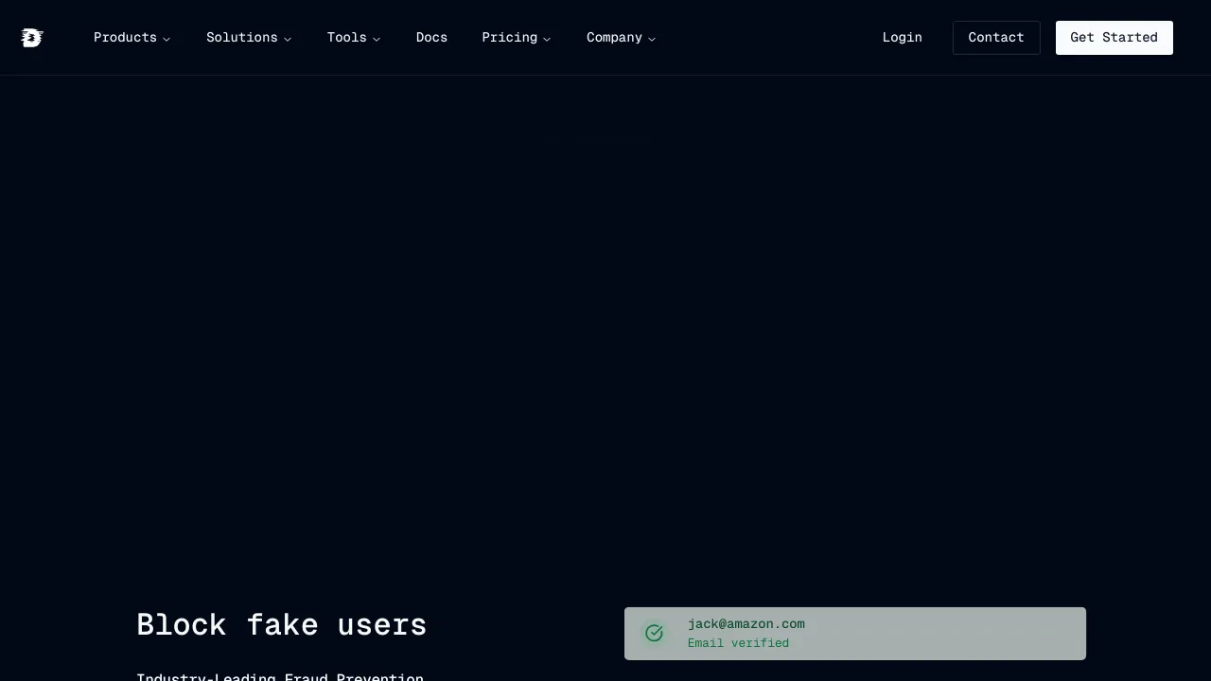The width and height of the screenshot is (1211, 681).
Task: Open the Products dropdown menu
Action: tap(132, 38)
